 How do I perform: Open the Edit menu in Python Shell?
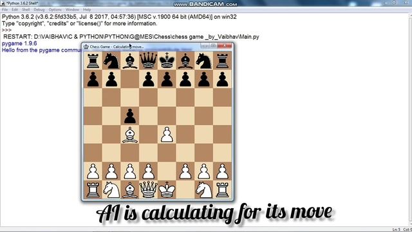[15, 10]
